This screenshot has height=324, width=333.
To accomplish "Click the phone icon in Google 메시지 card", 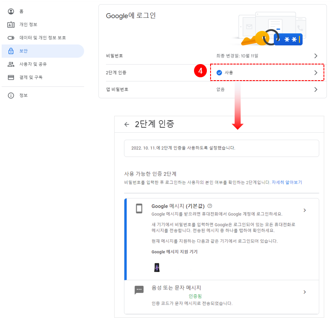I will pyautogui.click(x=139, y=208).
